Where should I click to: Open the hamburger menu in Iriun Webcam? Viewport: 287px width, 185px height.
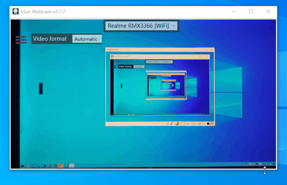[21, 40]
